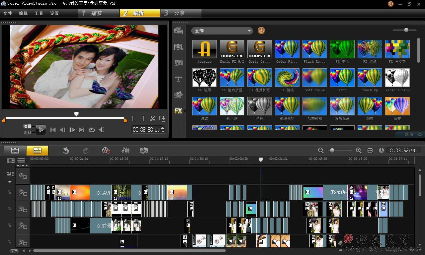Image resolution: width=425 pixels, height=255 pixels.
Task: Zoom in the timeline with plus magnifier
Action: pyautogui.click(x=359, y=151)
